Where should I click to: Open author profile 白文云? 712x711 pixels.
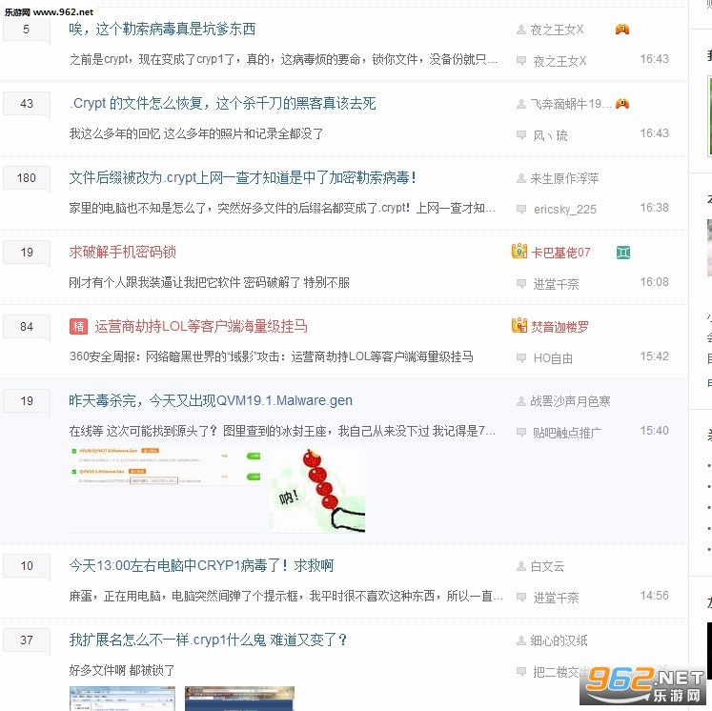547,567
